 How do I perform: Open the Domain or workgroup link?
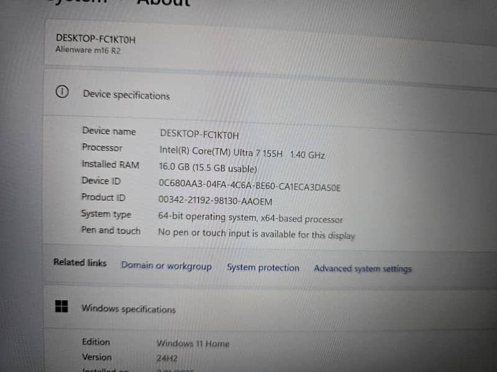(166, 266)
